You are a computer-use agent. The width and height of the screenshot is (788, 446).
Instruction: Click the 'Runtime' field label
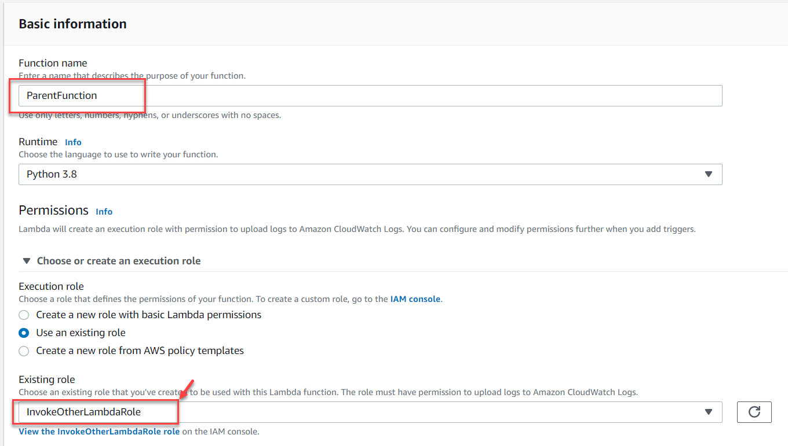point(38,142)
